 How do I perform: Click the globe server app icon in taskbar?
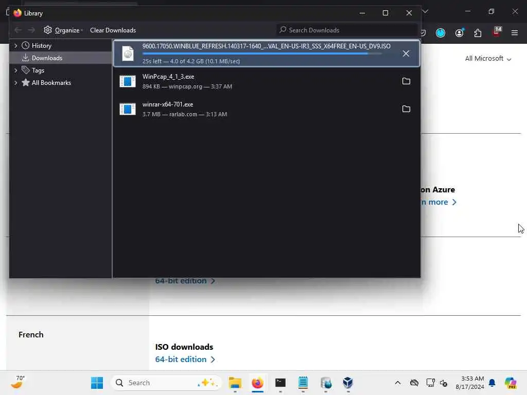click(x=326, y=383)
